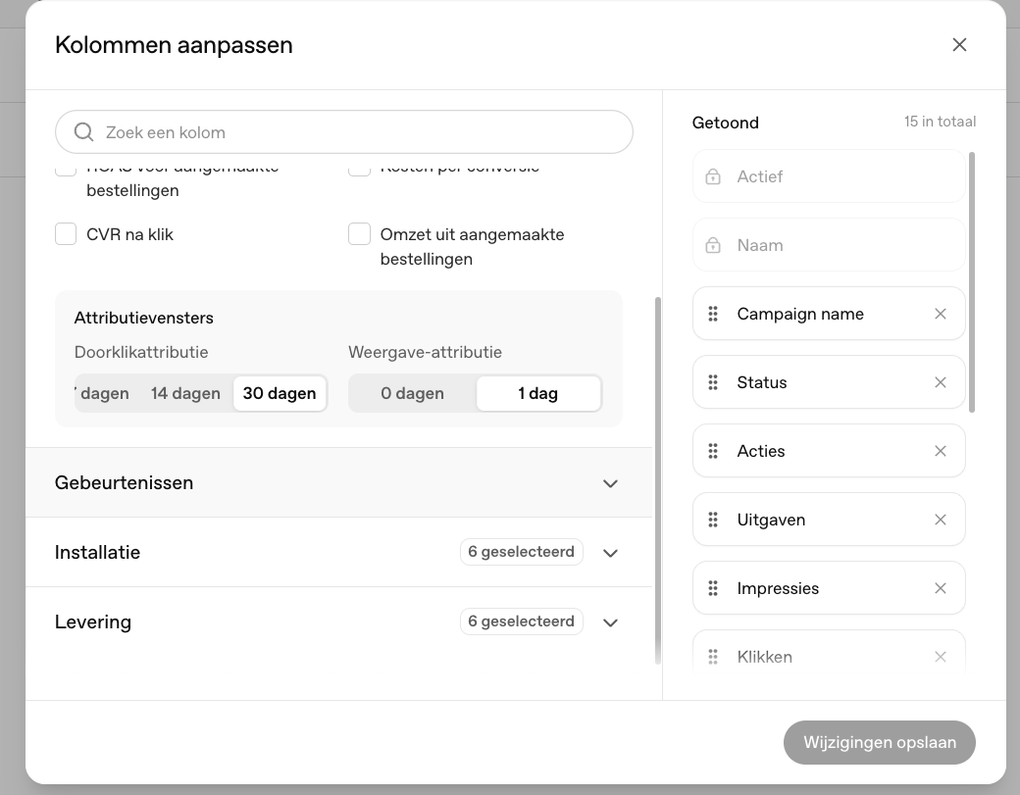Close the Kolommen aanpassen dialog
The image size is (1020, 795).
coord(959,45)
